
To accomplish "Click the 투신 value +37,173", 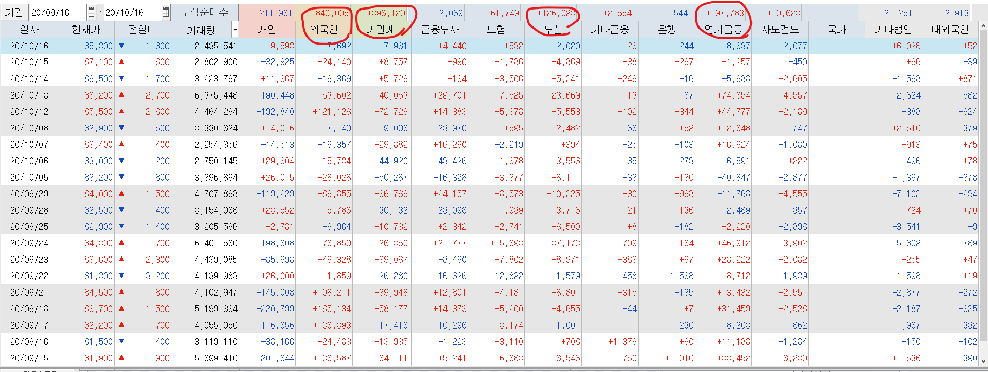I will [x=563, y=243].
